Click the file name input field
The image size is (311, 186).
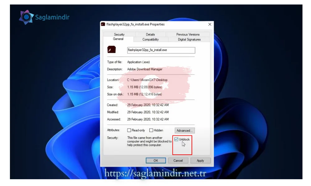161,50
